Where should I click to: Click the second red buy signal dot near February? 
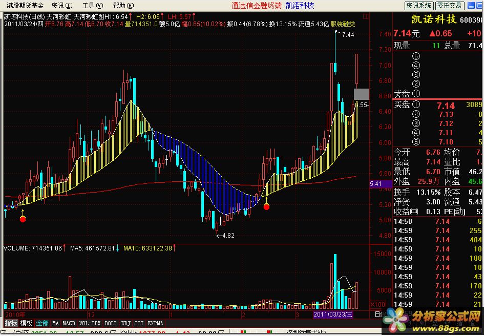[266, 206]
